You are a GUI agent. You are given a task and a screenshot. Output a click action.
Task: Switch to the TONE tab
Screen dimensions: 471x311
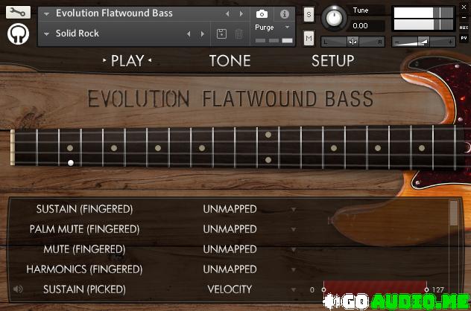click(x=230, y=61)
